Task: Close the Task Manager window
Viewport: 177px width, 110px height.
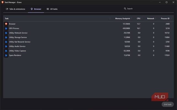Action: point(173,2)
